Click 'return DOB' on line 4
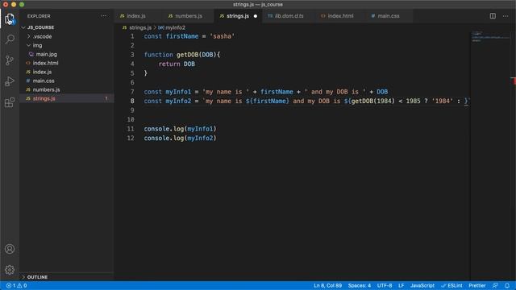 tap(177, 64)
